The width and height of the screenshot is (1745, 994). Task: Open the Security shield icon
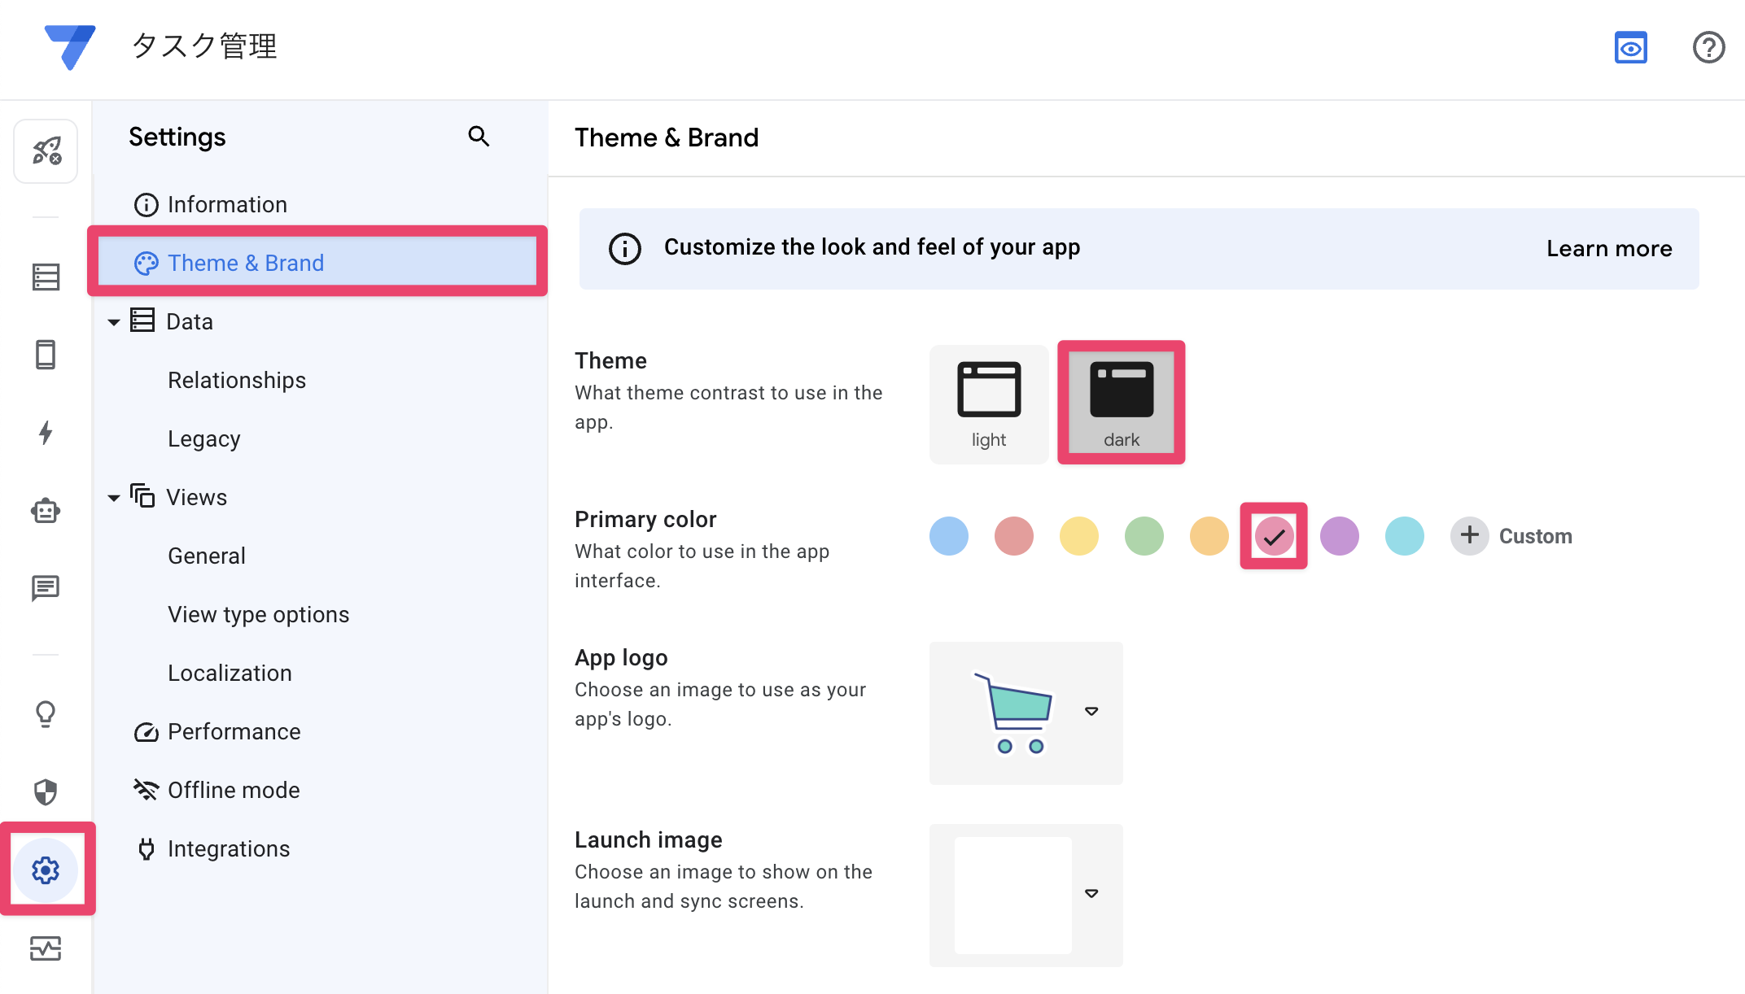(x=46, y=791)
